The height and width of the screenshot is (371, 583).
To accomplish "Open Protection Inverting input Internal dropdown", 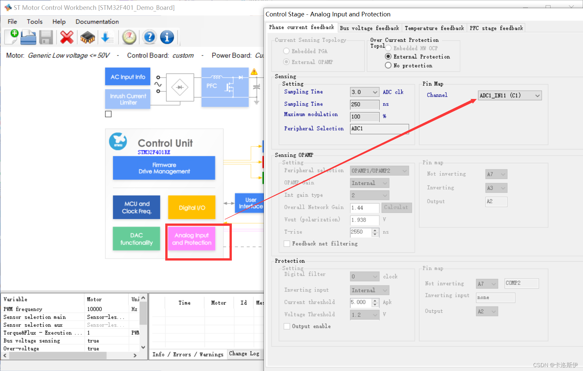I will [x=370, y=290].
